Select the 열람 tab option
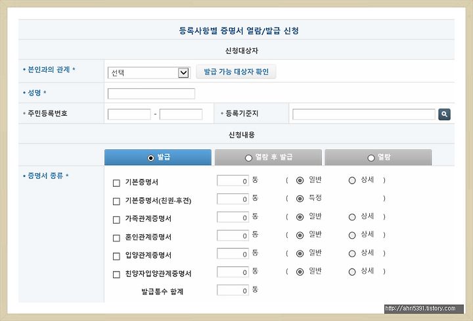The height and width of the screenshot is (321, 473). click(x=378, y=157)
